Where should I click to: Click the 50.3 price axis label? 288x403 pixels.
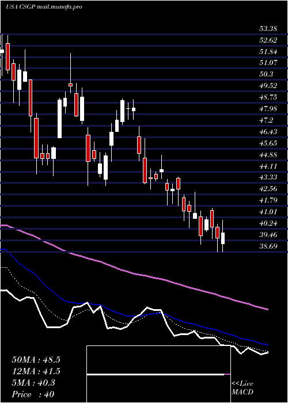[266, 74]
